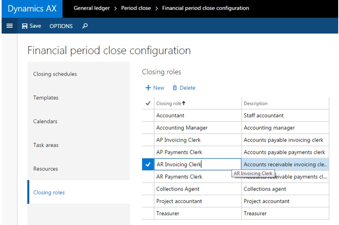Open the hamburger navigation menu
Viewport: 339px width, 225px height.
click(x=10, y=26)
